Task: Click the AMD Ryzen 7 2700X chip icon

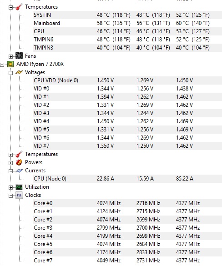Action: tap(10, 64)
